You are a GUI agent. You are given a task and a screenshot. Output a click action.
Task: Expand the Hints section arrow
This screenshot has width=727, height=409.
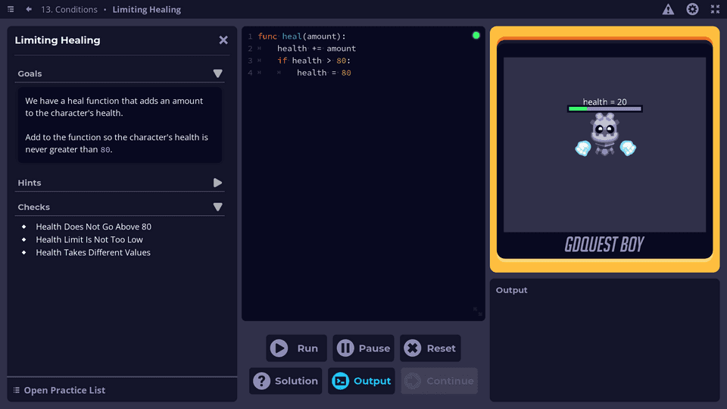tap(217, 183)
